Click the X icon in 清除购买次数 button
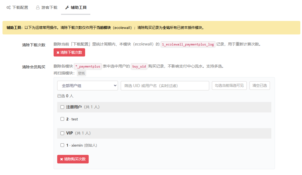The height and width of the screenshot is (175, 302). (62, 159)
